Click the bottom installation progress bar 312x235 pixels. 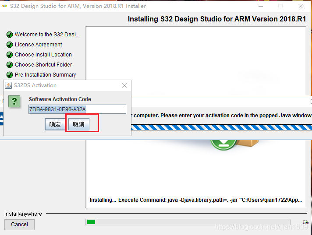tap(188, 222)
